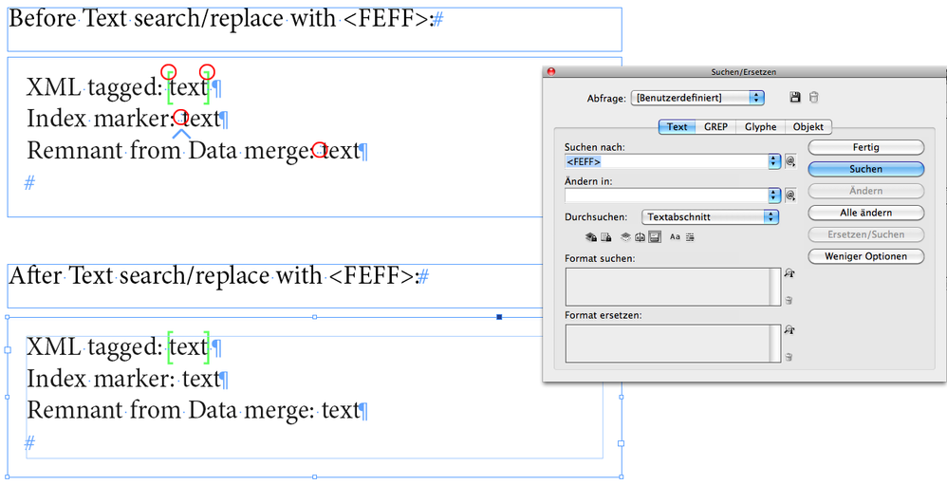The width and height of the screenshot is (947, 485).
Task: Click the heading 'Before Text search/replace with <FEFF>:'
Action: click(x=221, y=19)
